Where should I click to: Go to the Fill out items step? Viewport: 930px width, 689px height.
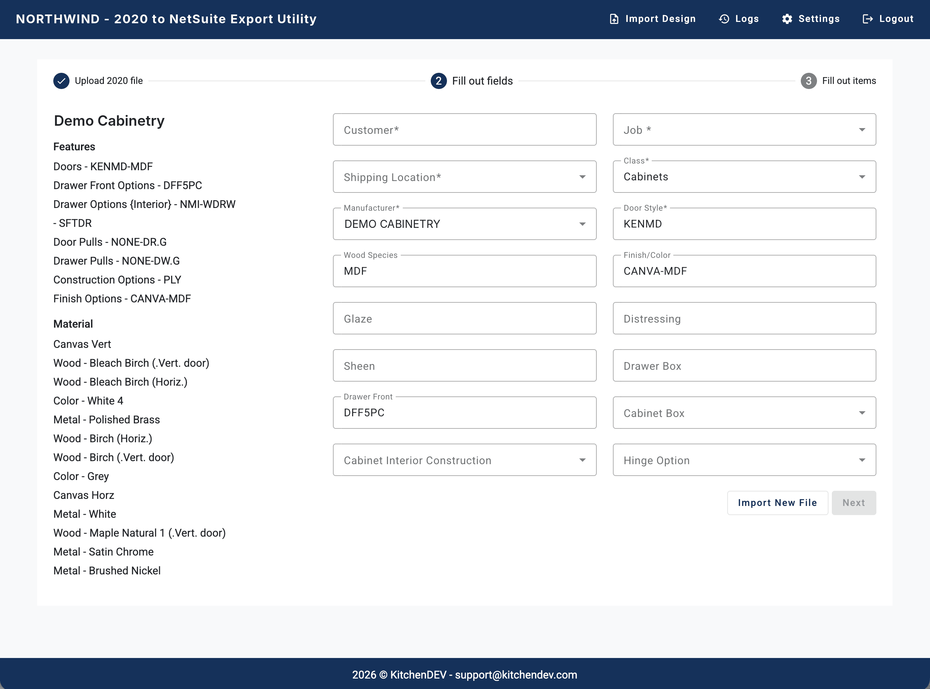[x=838, y=81]
